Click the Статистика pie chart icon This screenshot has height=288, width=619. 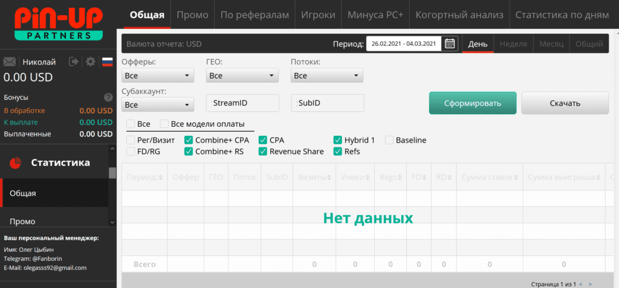tap(15, 162)
